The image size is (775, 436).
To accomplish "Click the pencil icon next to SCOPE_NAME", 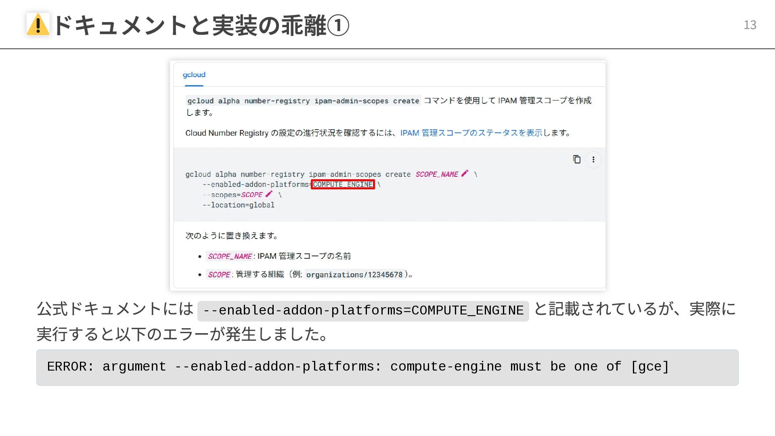I will [465, 174].
